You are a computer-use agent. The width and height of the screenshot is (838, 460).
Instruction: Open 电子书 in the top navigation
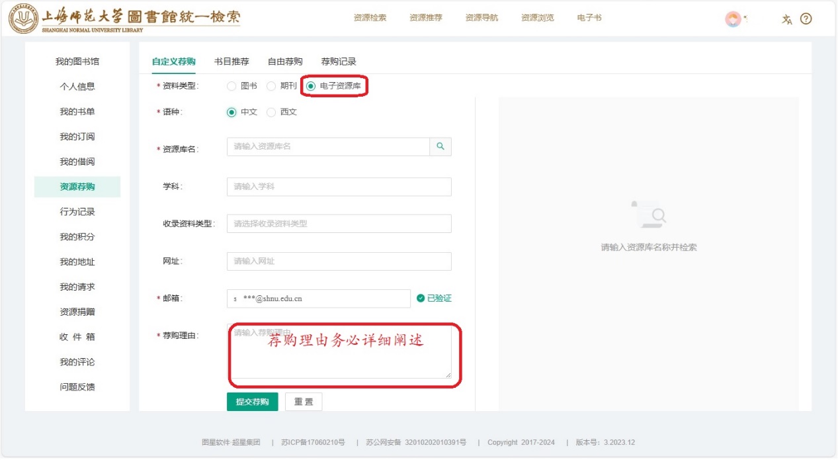(589, 19)
